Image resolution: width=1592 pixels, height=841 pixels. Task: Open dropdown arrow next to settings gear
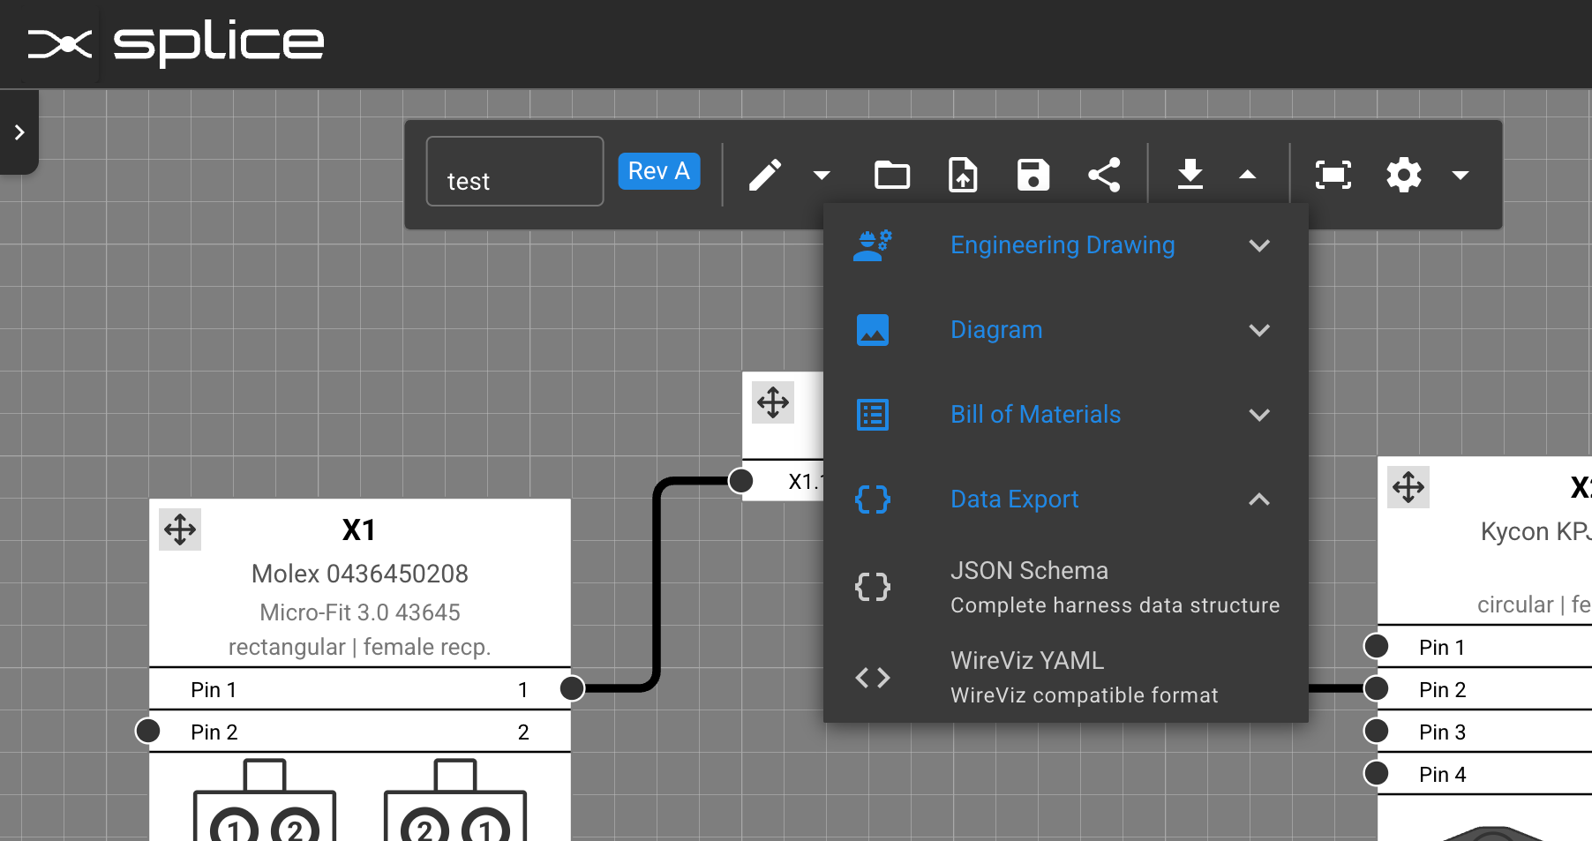pyautogui.click(x=1461, y=175)
